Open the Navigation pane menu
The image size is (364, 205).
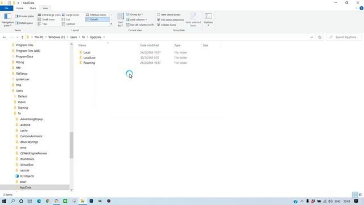coord(7,20)
